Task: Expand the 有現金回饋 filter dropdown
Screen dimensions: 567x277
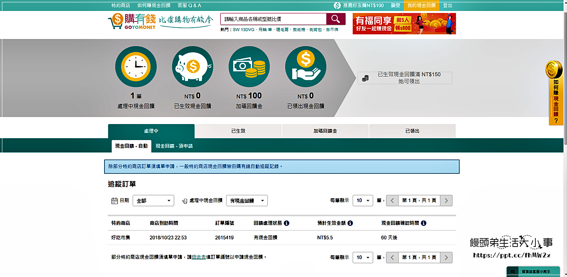Action: pos(247,201)
